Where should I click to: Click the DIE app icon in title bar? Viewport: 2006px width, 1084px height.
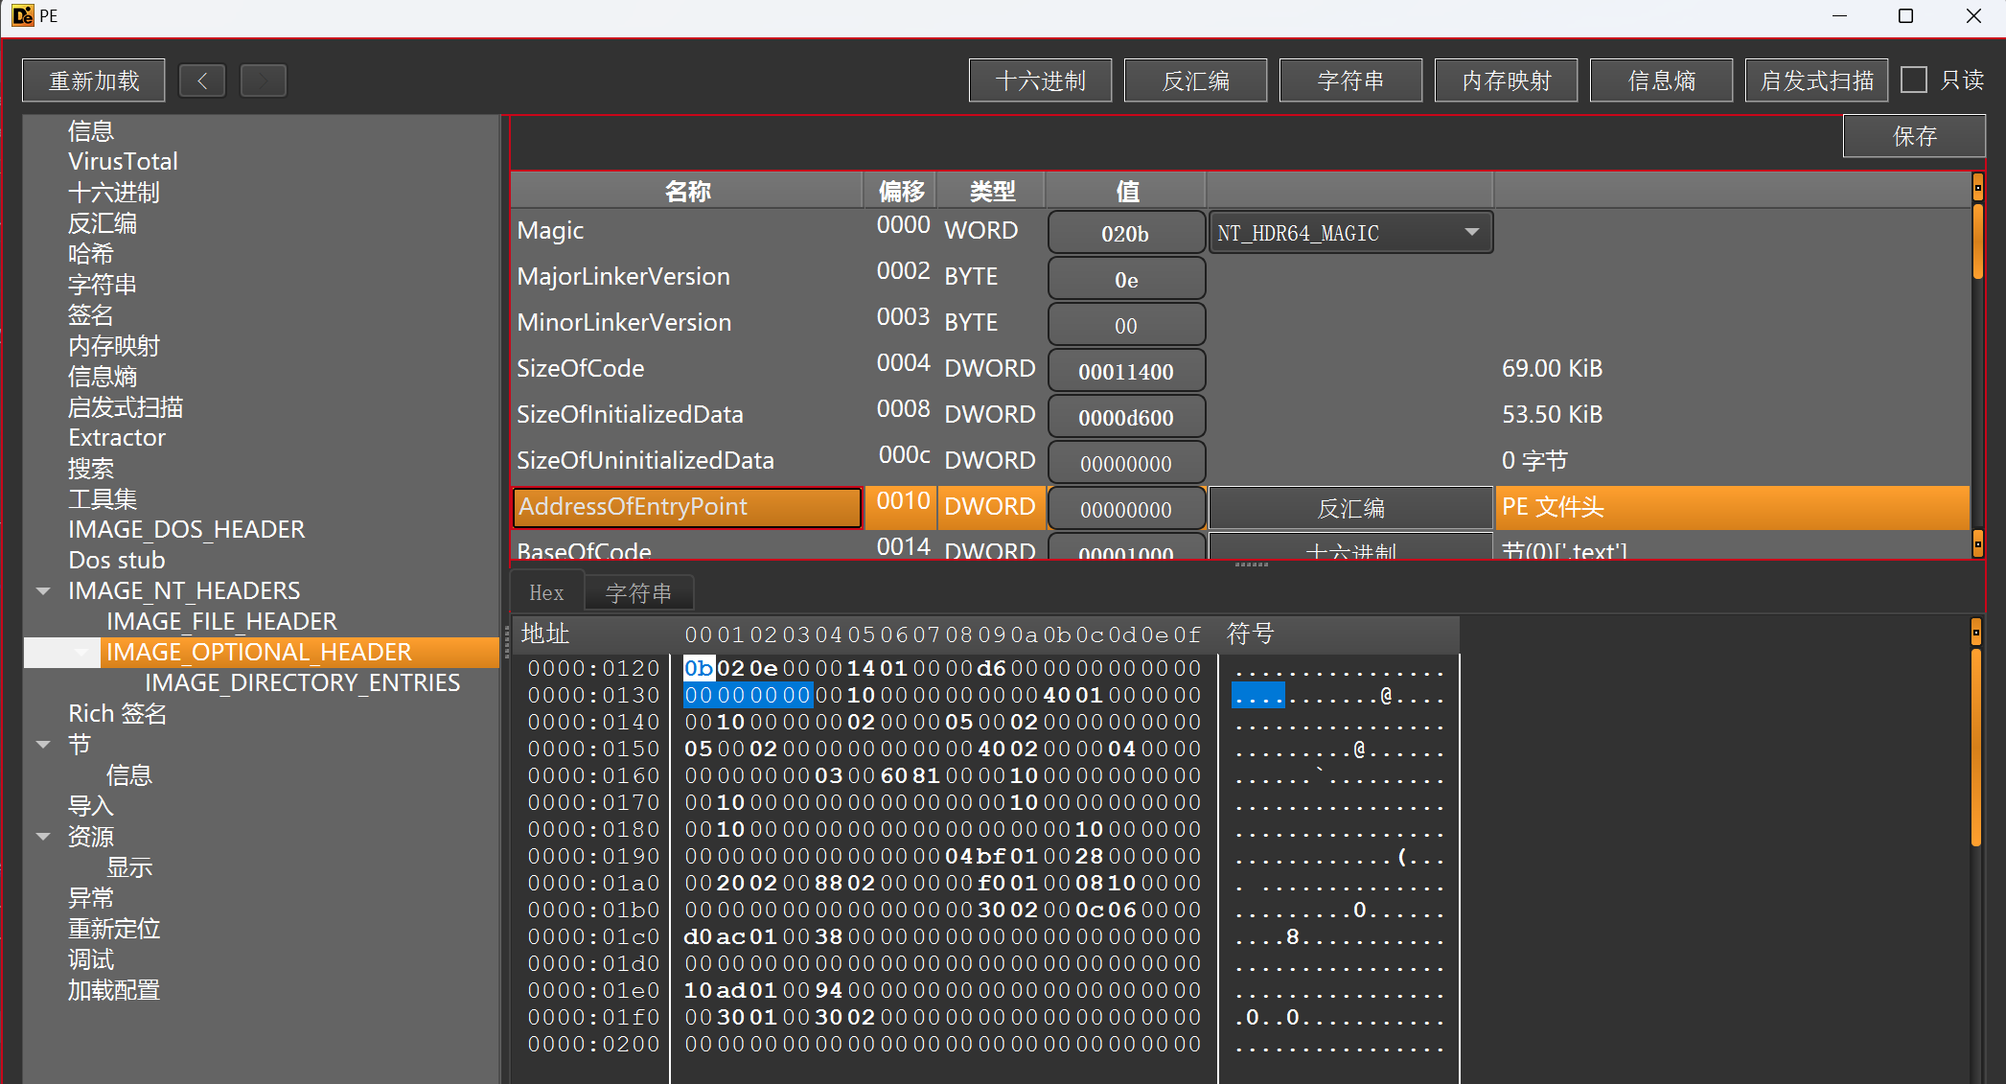(22, 15)
